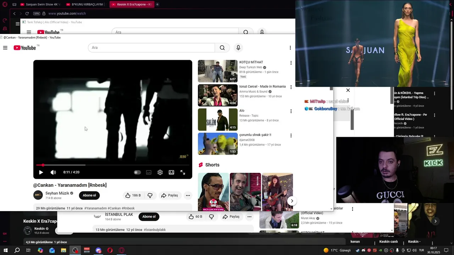Like the video showing 186 B
454x255 pixels.
tap(133, 195)
